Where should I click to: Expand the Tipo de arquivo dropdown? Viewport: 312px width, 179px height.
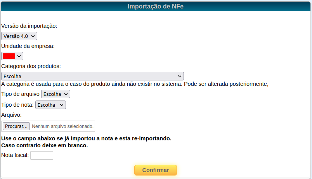[55, 94]
